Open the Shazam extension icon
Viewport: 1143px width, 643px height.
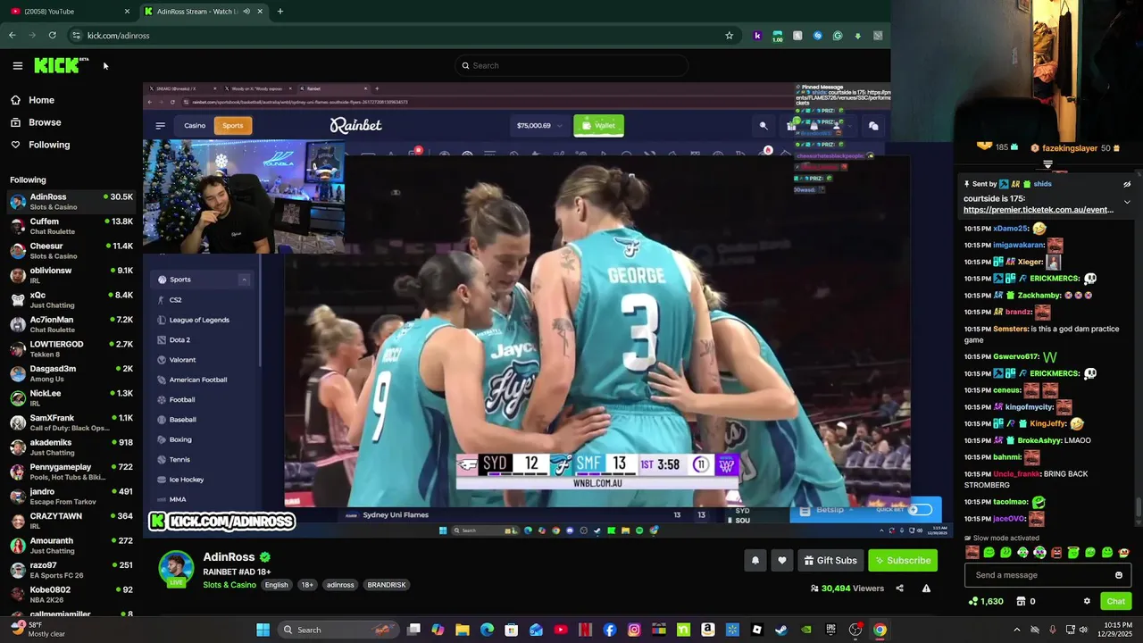tap(817, 36)
